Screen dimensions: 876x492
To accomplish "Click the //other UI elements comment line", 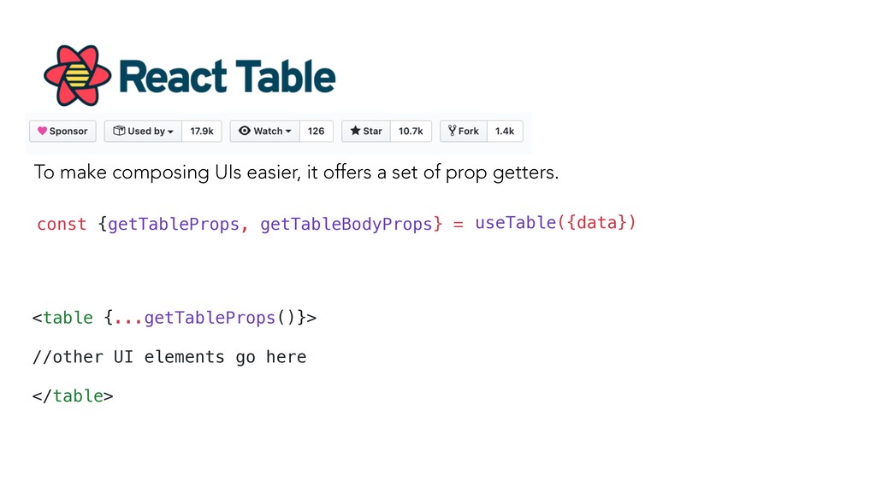I will pyautogui.click(x=169, y=357).
